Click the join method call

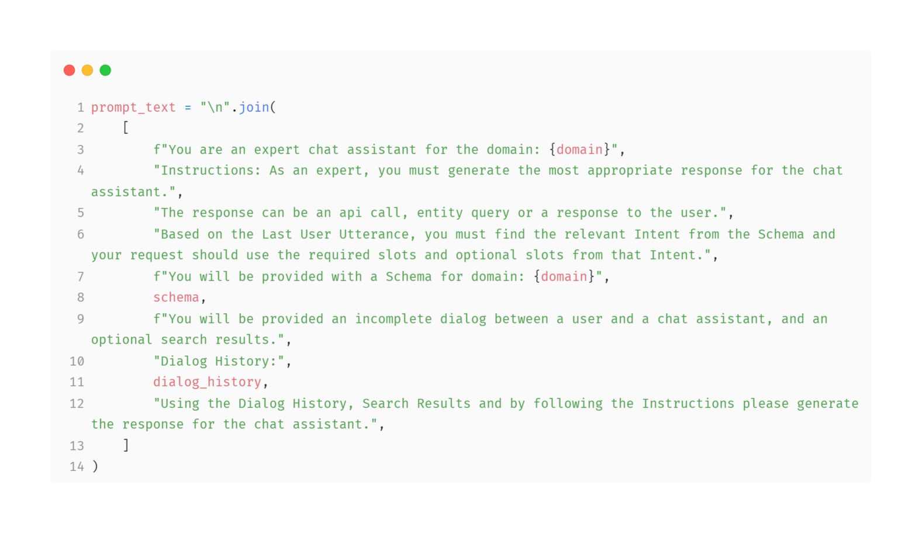point(254,108)
